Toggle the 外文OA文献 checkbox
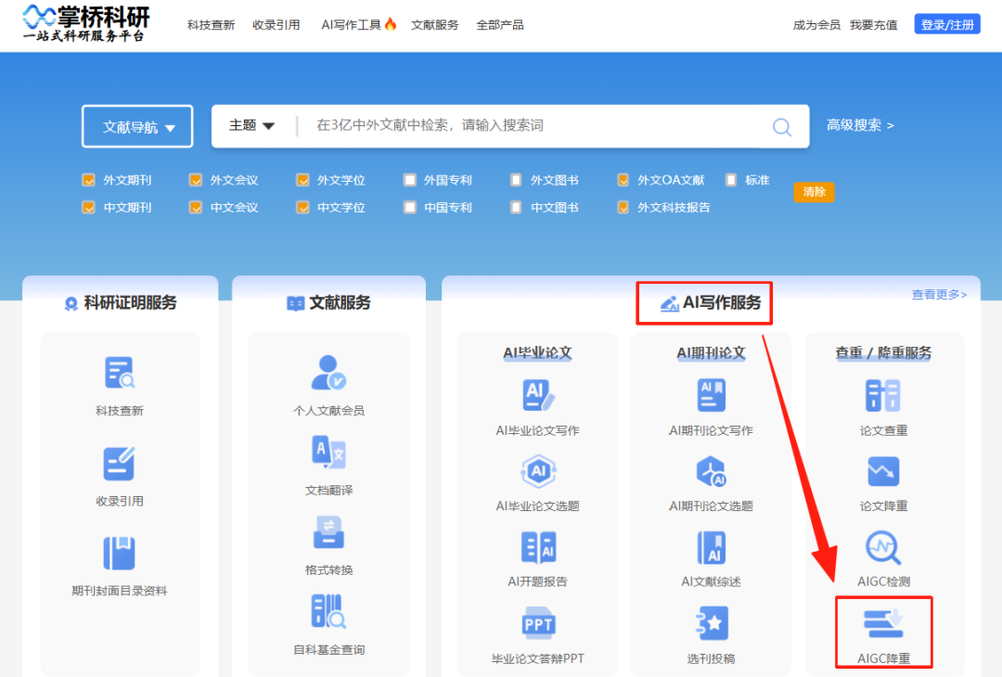Image resolution: width=1002 pixels, height=677 pixels. (x=623, y=180)
